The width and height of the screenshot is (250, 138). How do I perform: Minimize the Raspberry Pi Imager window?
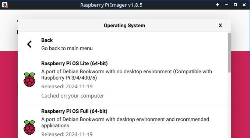point(226,5)
